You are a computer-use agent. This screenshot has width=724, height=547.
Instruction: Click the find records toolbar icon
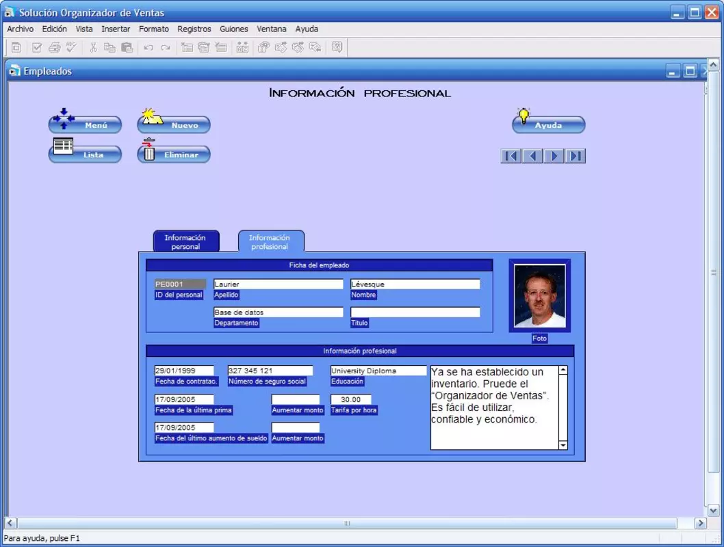point(263,47)
